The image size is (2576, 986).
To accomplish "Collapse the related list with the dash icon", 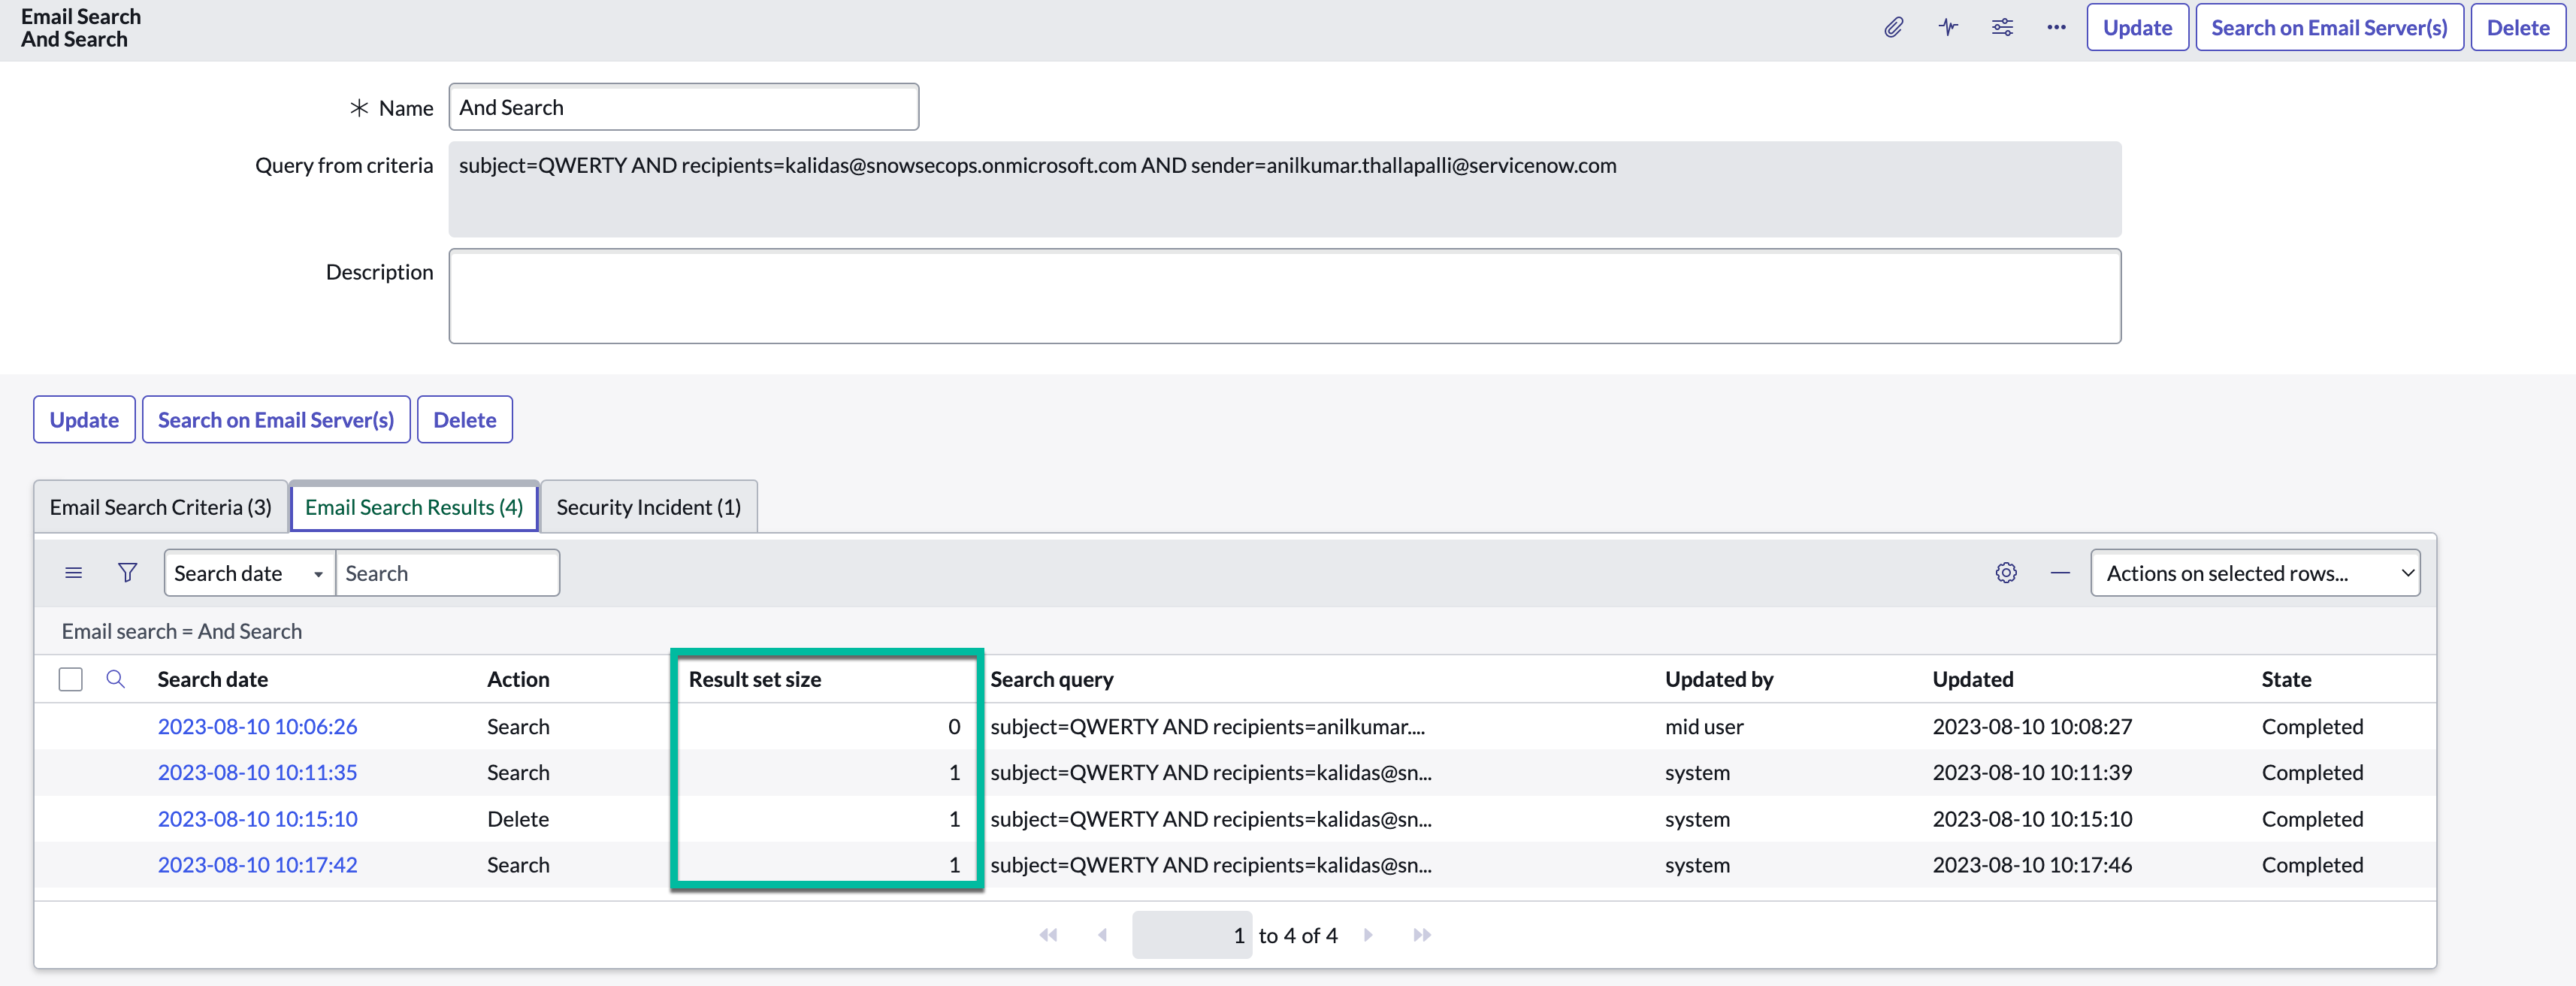I will pos(2060,573).
